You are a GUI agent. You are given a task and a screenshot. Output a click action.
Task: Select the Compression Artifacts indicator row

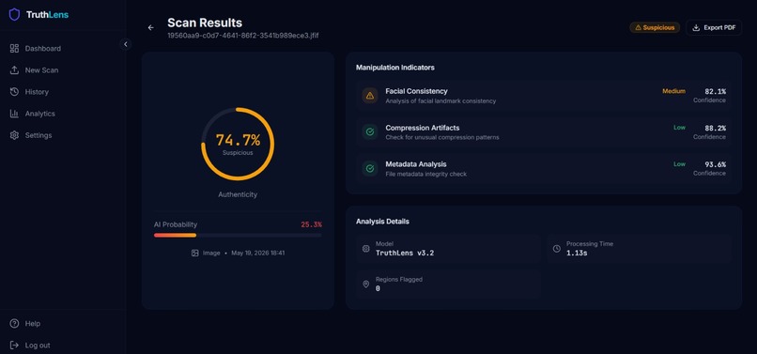(x=543, y=131)
